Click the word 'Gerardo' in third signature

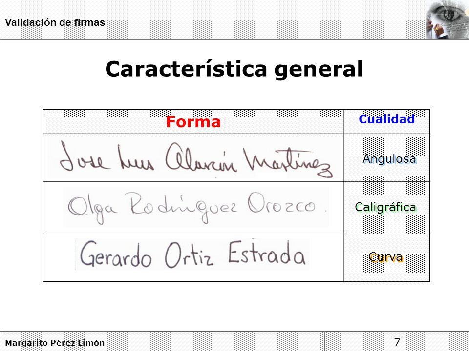[116, 254]
